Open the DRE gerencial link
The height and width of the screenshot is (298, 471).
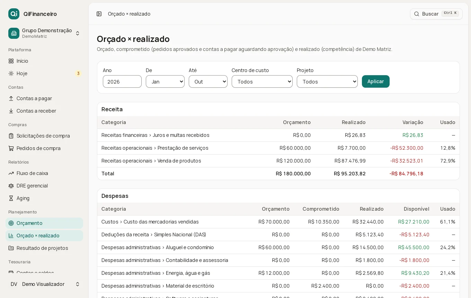click(44, 186)
